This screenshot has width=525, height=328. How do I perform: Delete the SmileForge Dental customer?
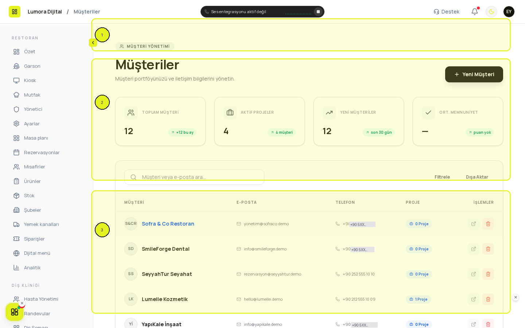point(488,249)
